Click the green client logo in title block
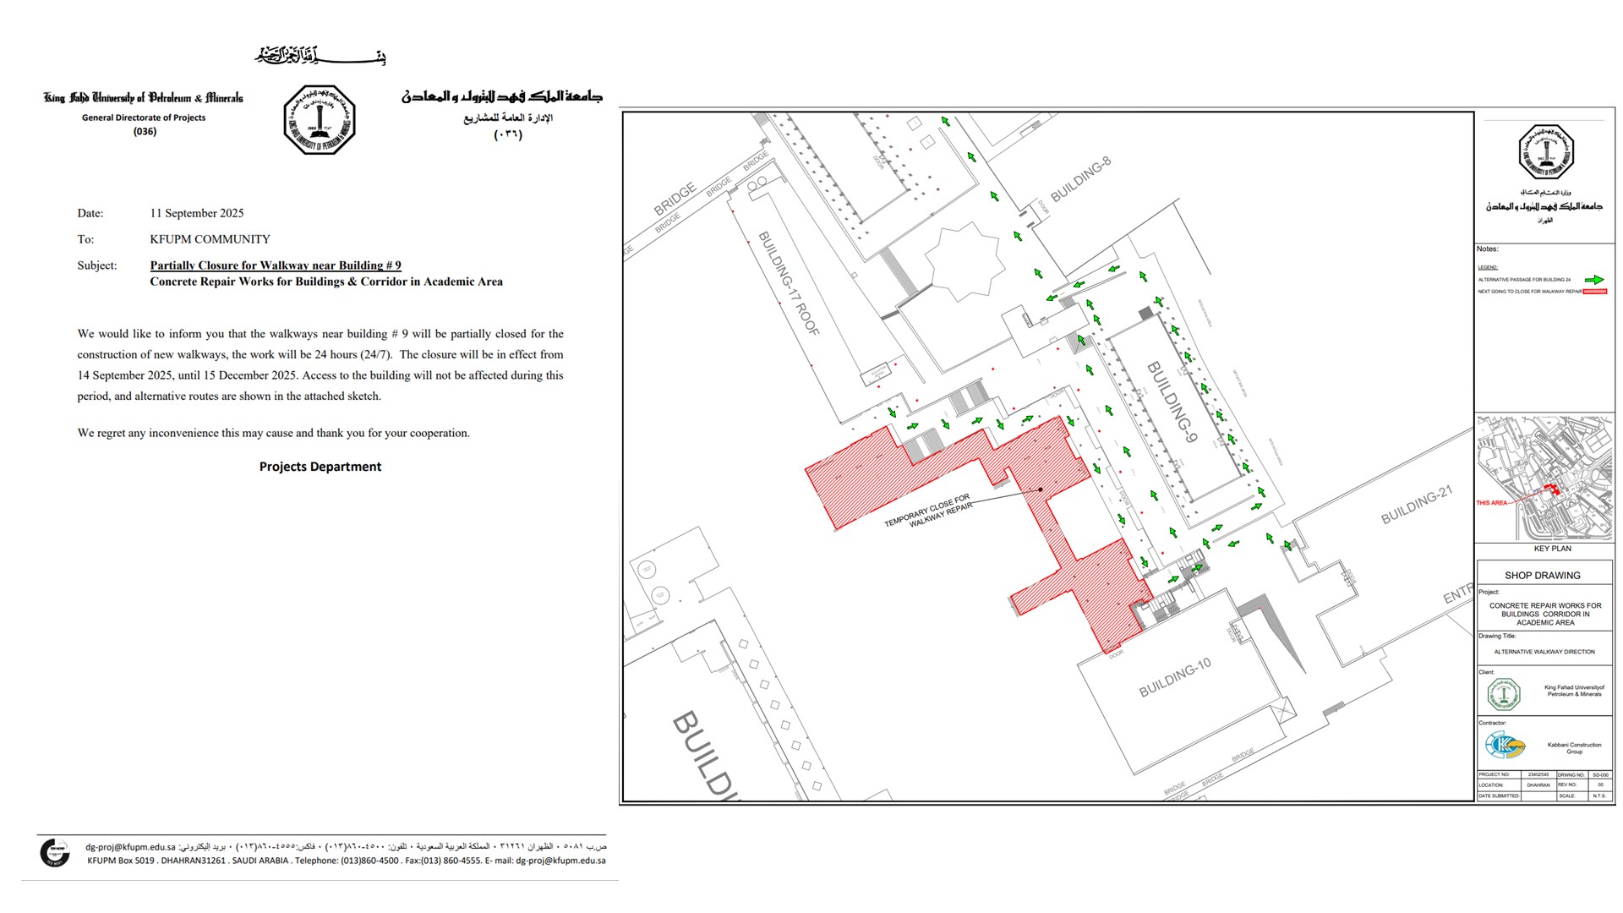 [1504, 694]
